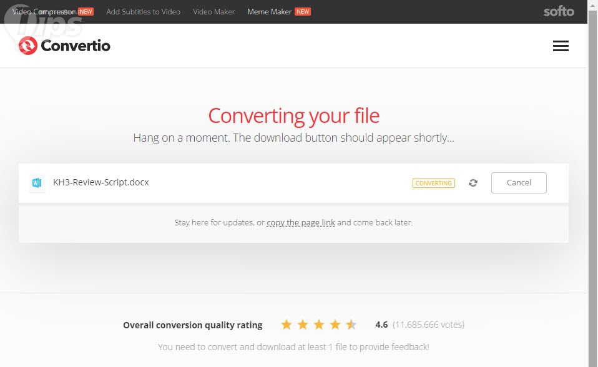Open Video Maker tool

(214, 11)
